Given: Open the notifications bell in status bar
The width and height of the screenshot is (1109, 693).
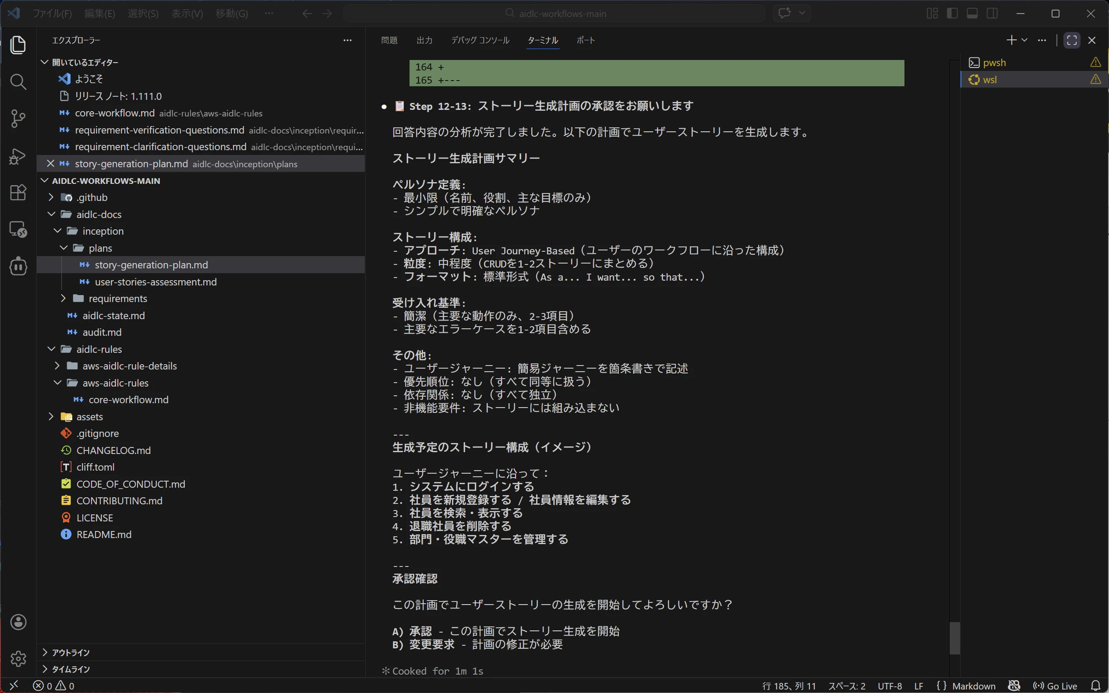Looking at the screenshot, I should click(x=1095, y=686).
